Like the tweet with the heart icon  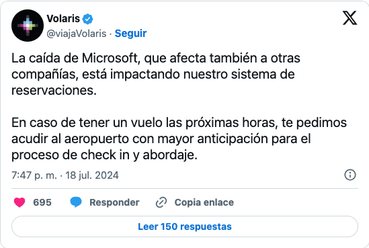click(x=19, y=202)
